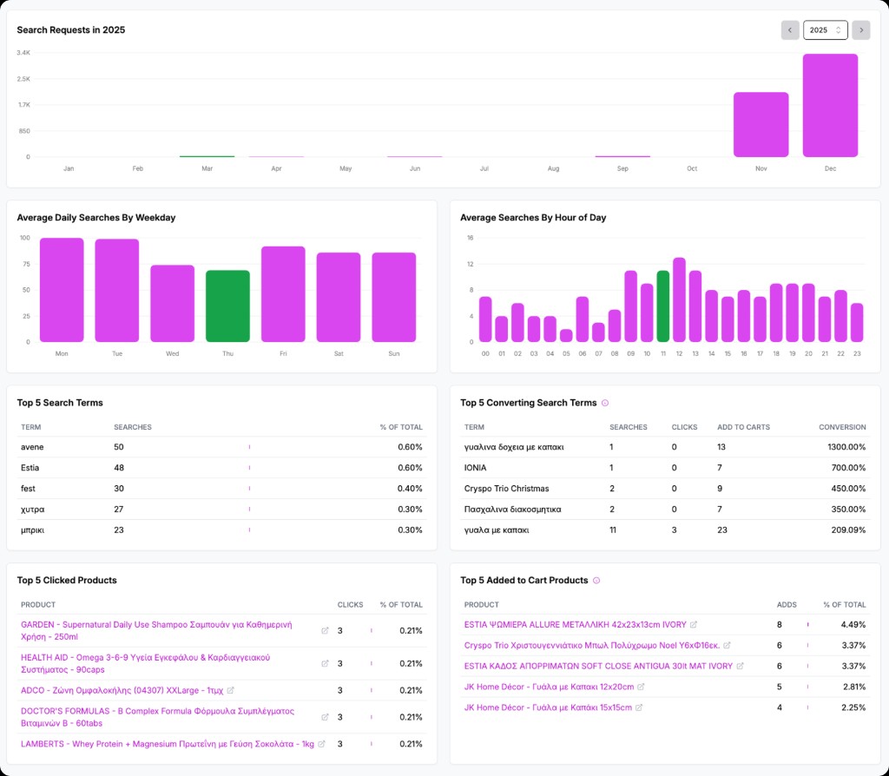Open external link icon for JK Home Décor 15x15cm
The width and height of the screenshot is (889, 776).
[x=640, y=707]
